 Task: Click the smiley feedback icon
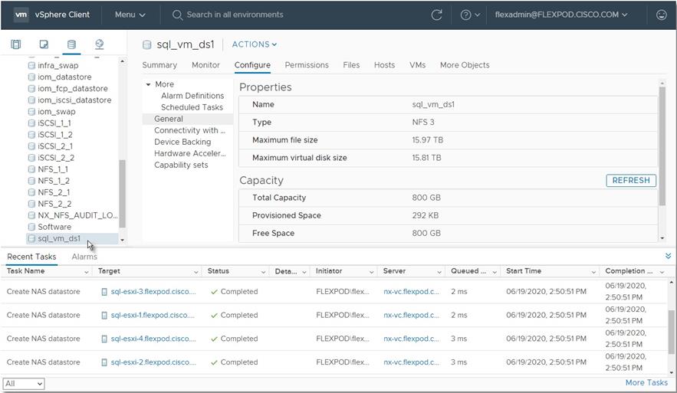[x=662, y=15]
